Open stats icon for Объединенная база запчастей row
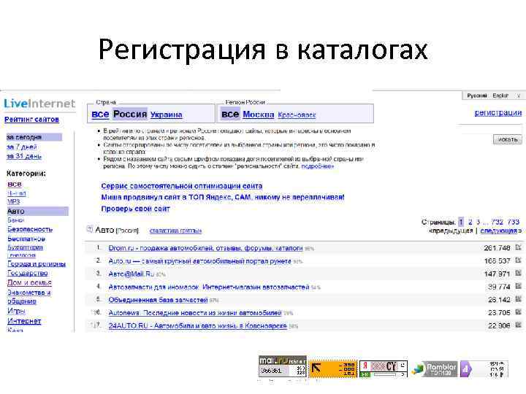Screen dimensions: 526x394 pos(518,299)
